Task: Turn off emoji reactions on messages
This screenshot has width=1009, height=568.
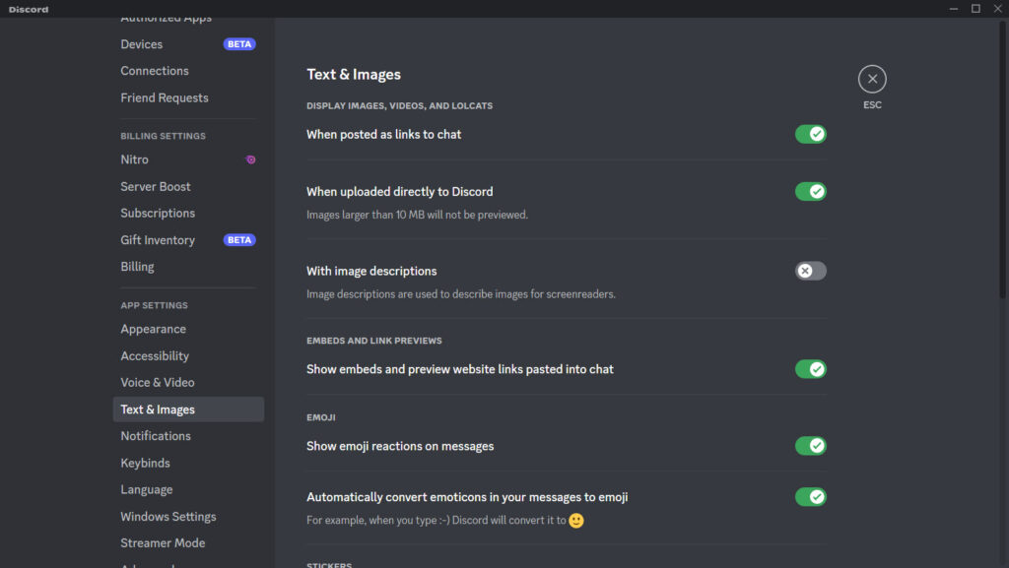Action: point(810,446)
